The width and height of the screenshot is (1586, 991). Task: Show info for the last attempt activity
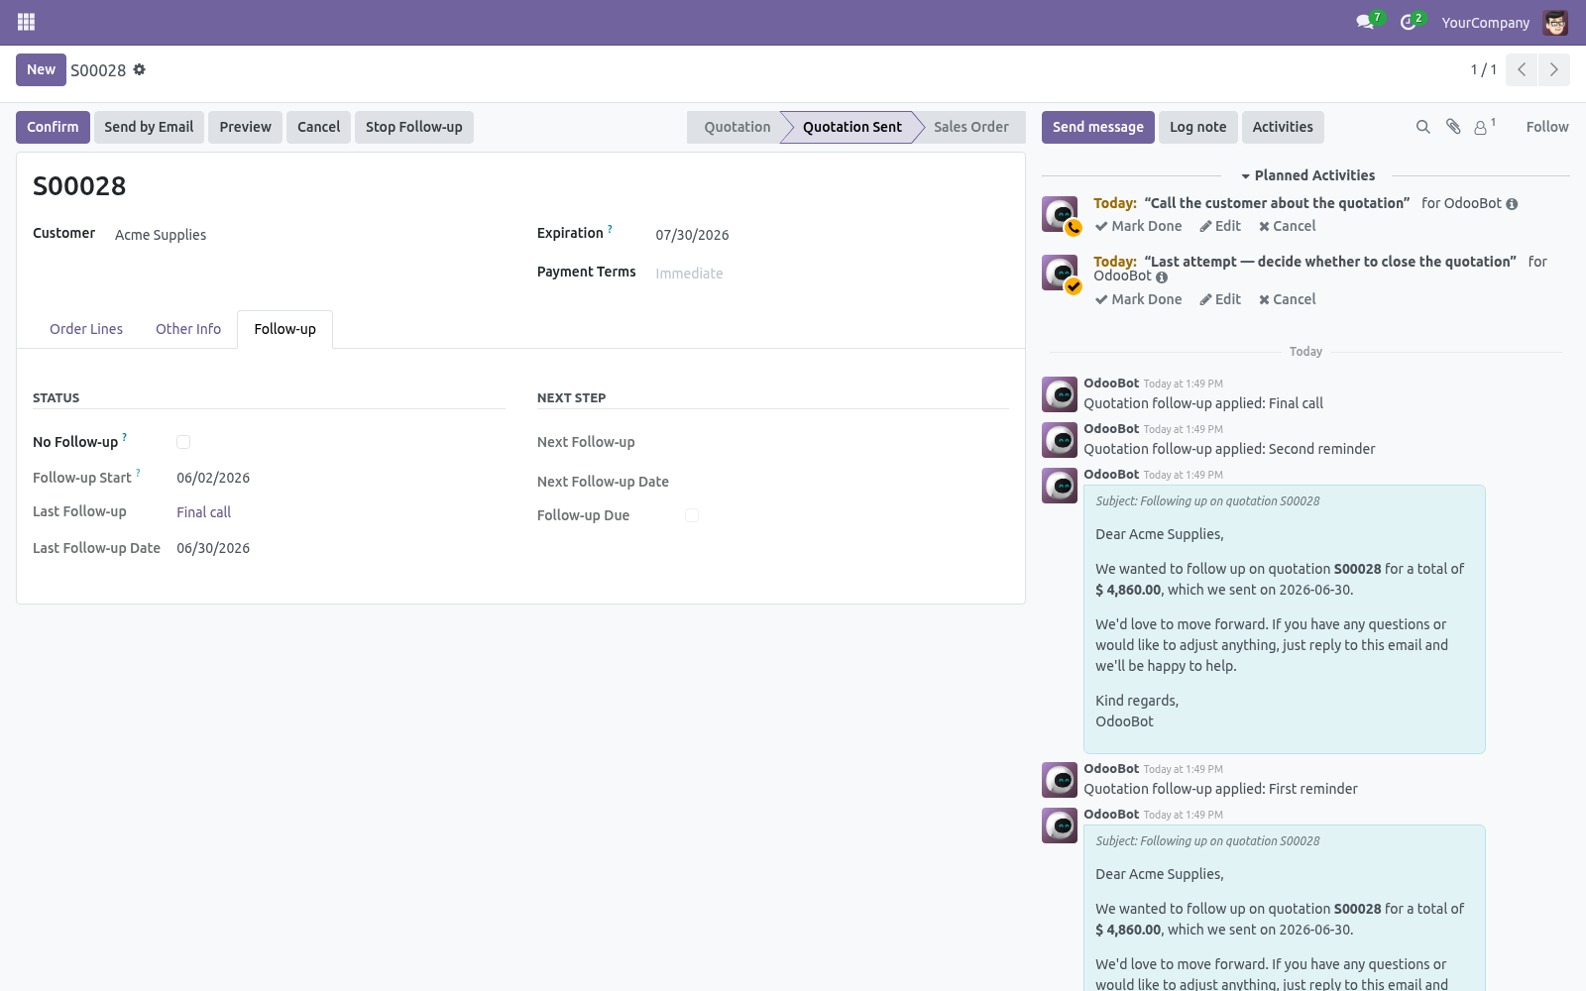(1162, 277)
